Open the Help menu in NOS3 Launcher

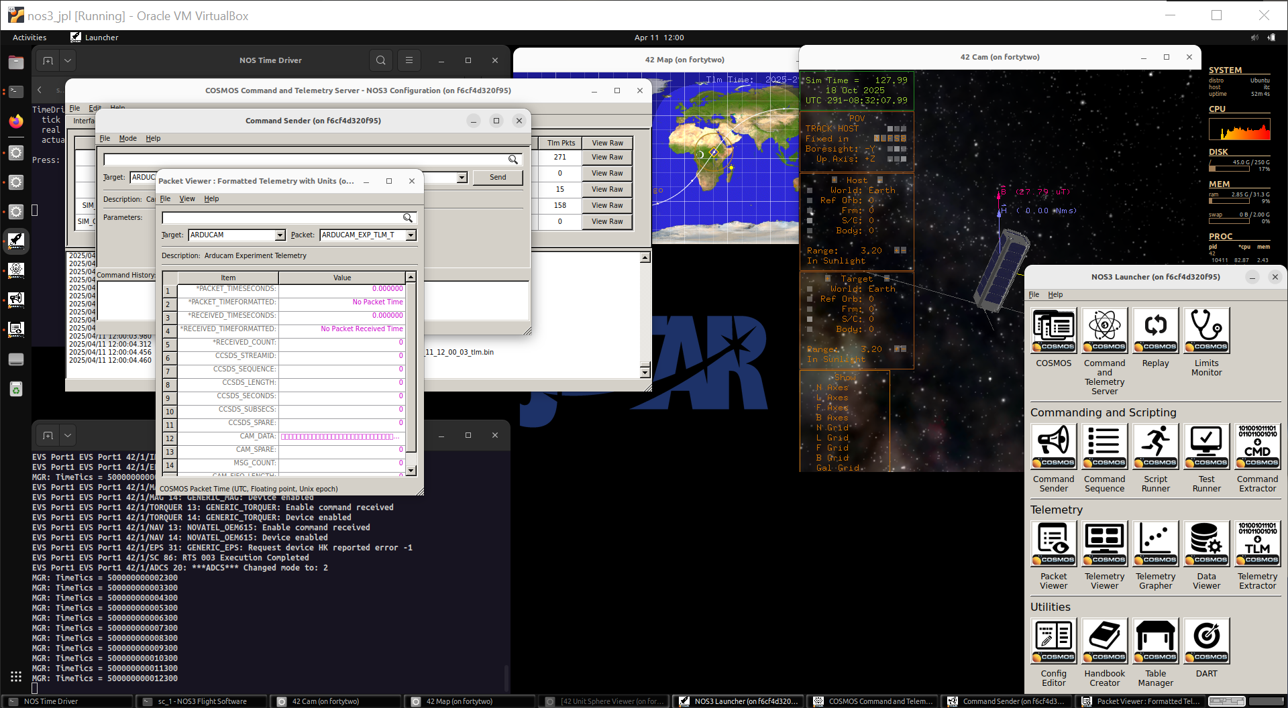click(1055, 295)
